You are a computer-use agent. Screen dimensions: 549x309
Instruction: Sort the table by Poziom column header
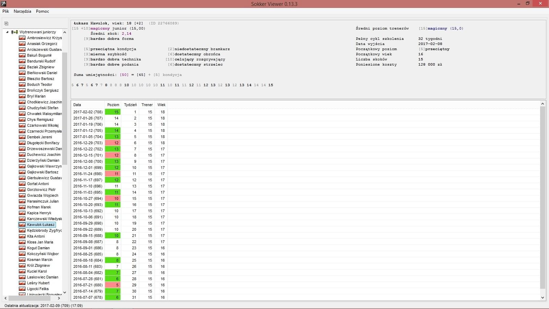coord(113,105)
